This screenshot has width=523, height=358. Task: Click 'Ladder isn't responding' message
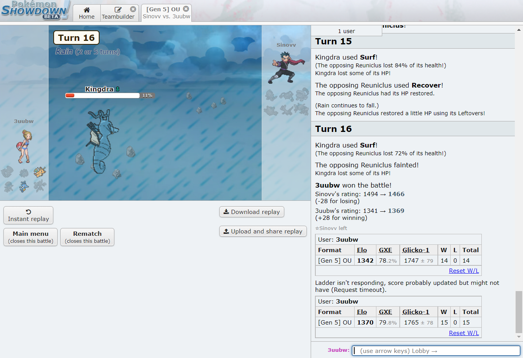tap(407, 286)
